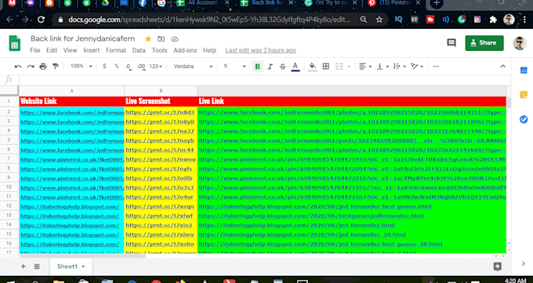Decrease decimal places
The height and width of the screenshot is (283, 533).
tap(129, 66)
